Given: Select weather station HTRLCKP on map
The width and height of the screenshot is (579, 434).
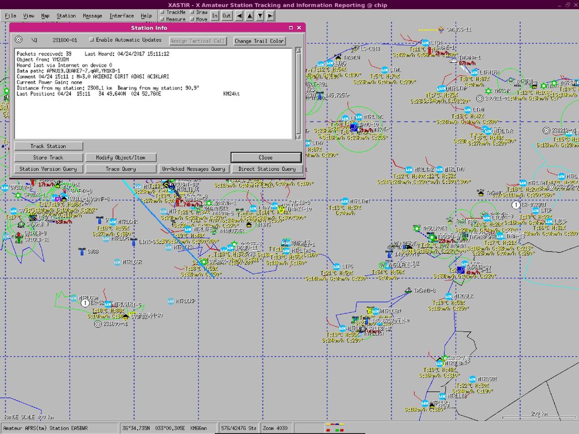Looking at the screenshot, I should [x=171, y=301].
